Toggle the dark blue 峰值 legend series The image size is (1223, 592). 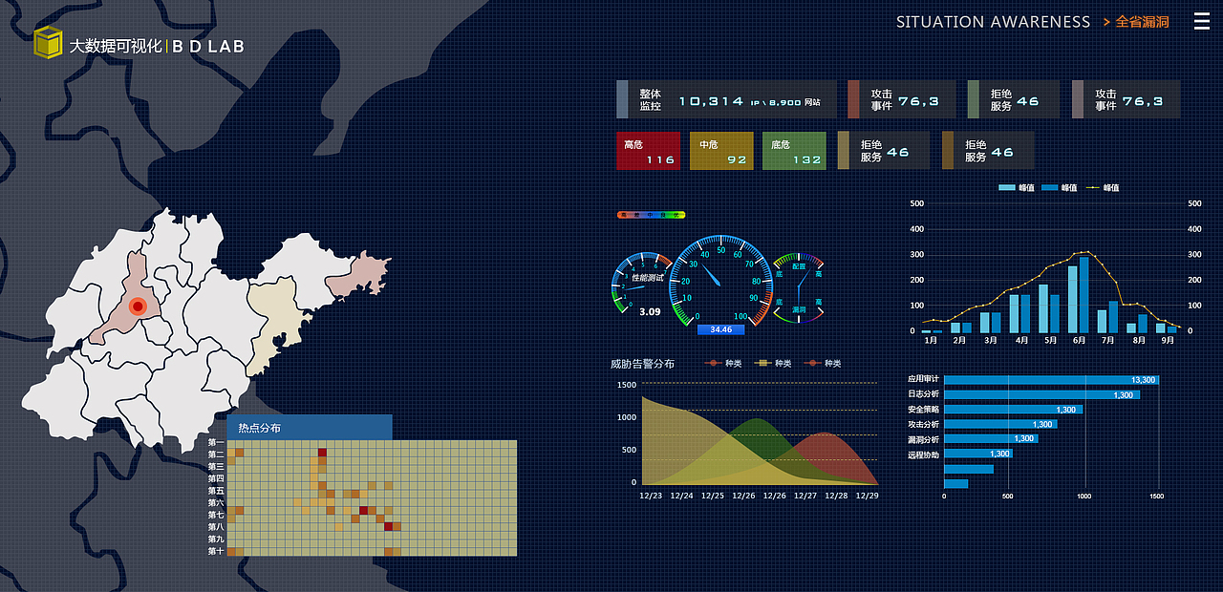(1059, 187)
